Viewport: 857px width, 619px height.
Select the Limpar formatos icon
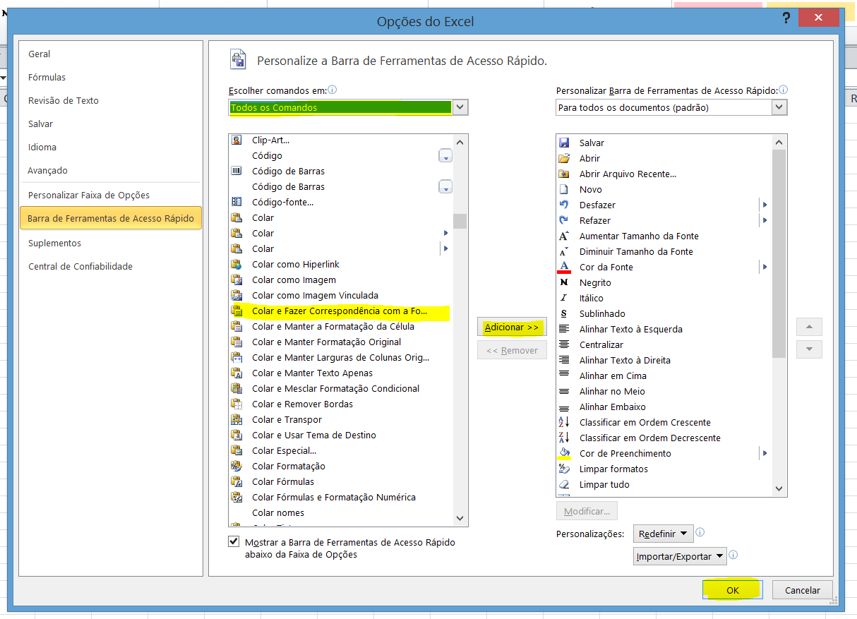tap(564, 469)
